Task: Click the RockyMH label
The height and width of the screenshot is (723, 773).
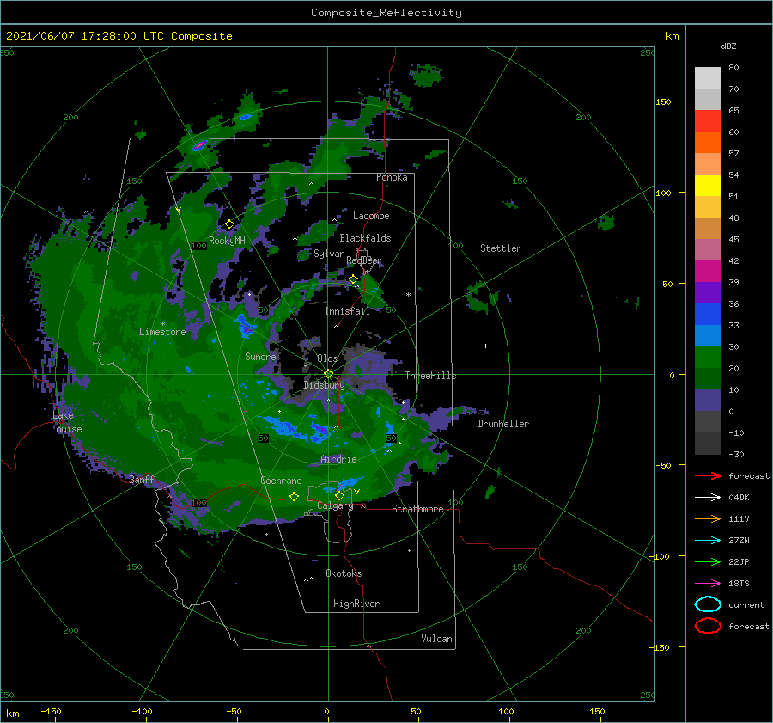Action: click(227, 241)
